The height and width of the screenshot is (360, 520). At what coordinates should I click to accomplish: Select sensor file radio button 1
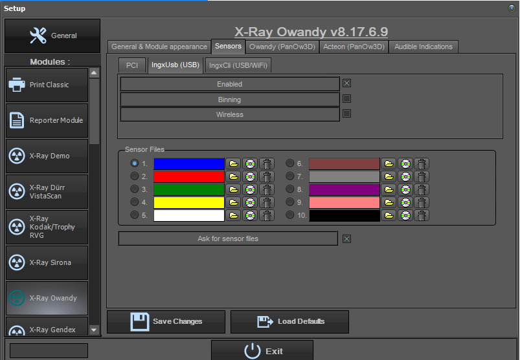point(134,163)
